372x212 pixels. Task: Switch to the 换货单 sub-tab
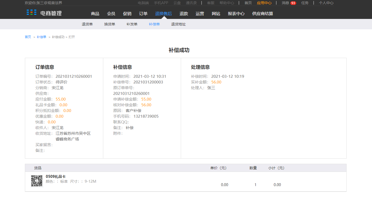[x=110, y=24]
